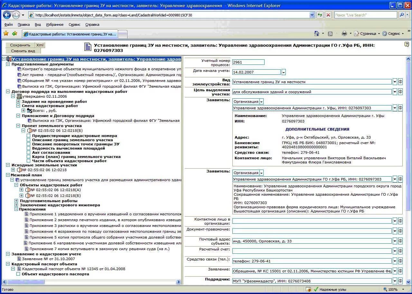Click the info button beside Подрядчик field

[400, 281]
